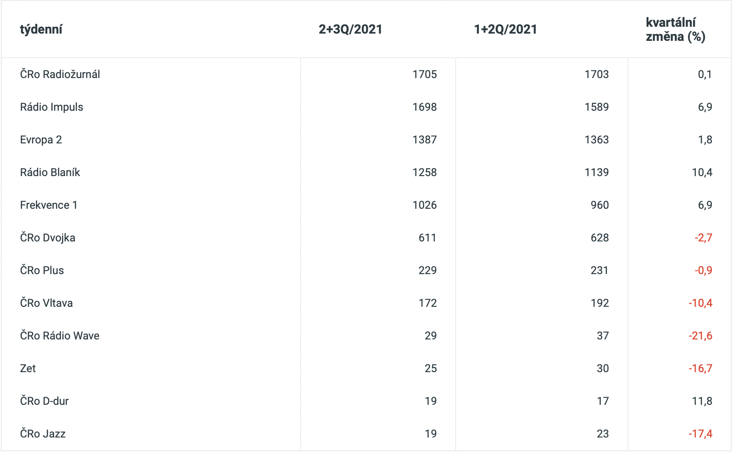
Task: Click the red -21,6 change value
Action: point(700,336)
